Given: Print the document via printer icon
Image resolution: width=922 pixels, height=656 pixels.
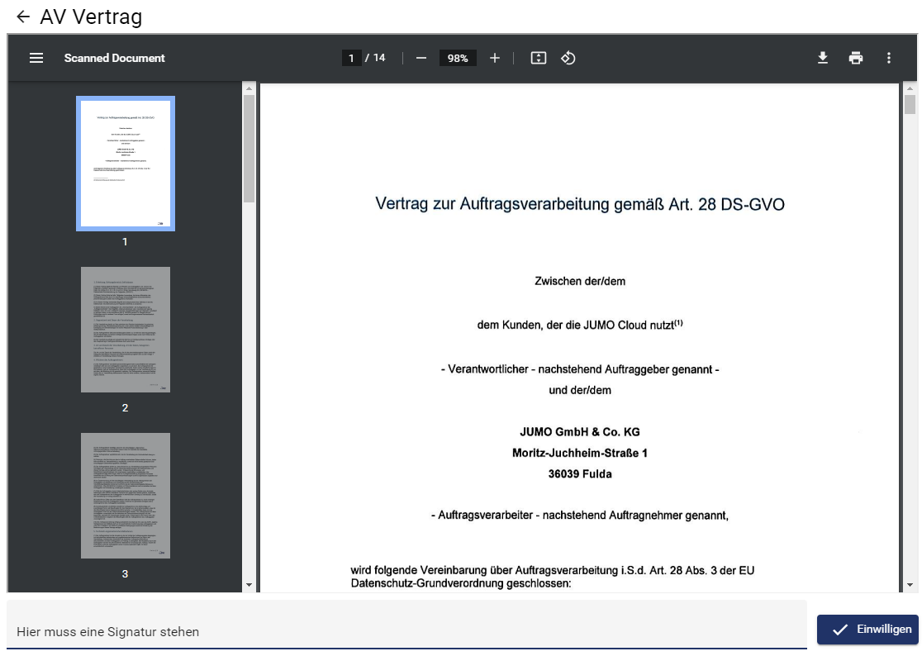Looking at the screenshot, I should [855, 58].
